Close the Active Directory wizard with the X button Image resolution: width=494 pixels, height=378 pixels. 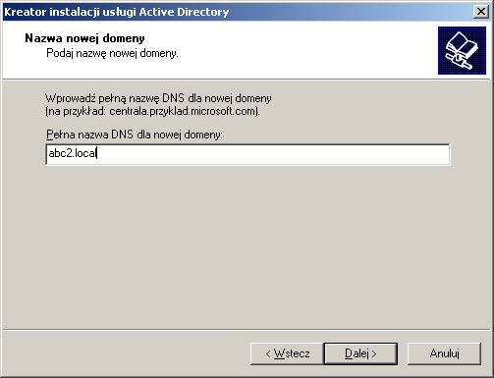481,12
